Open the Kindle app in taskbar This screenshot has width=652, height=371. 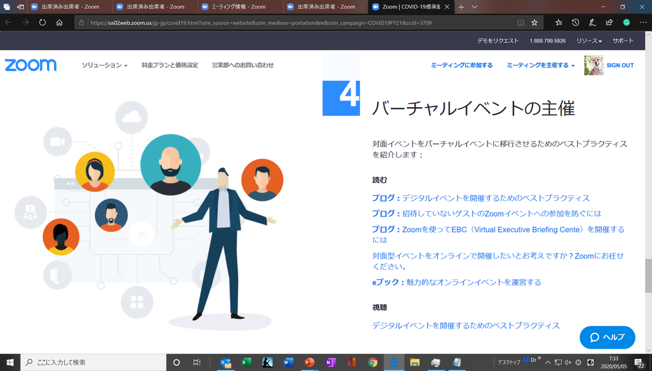267,362
